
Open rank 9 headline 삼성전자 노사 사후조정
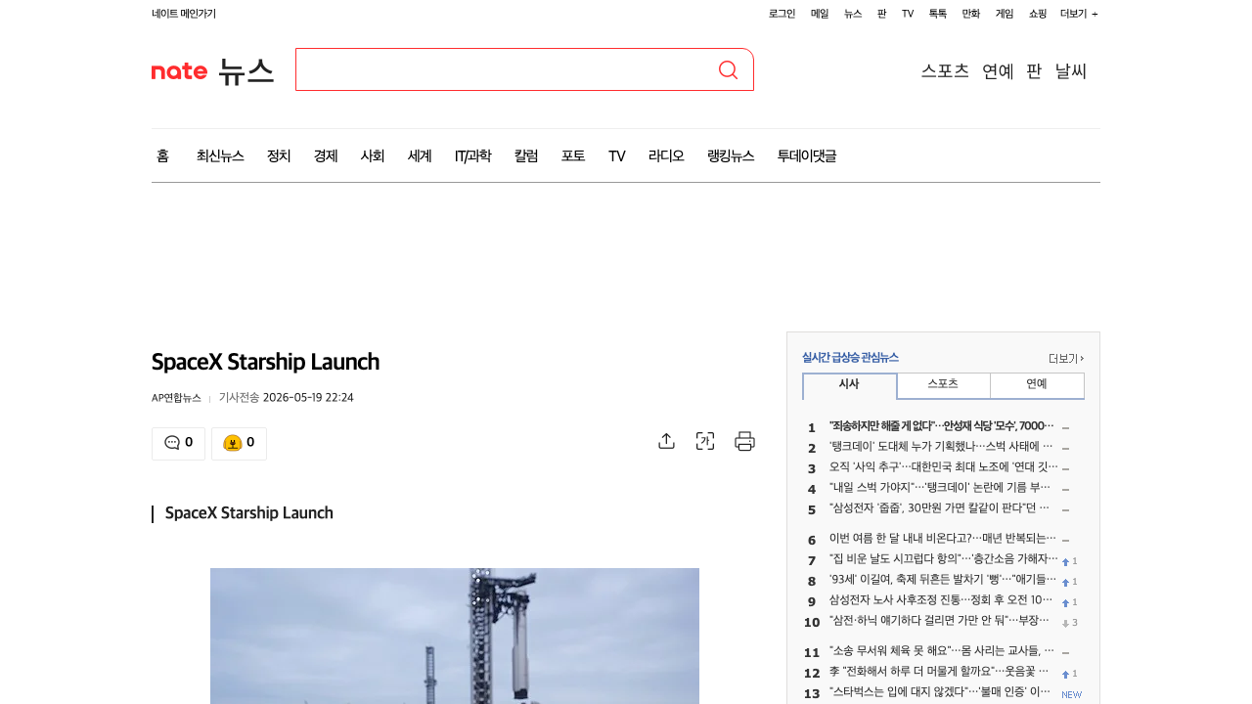click(x=941, y=601)
